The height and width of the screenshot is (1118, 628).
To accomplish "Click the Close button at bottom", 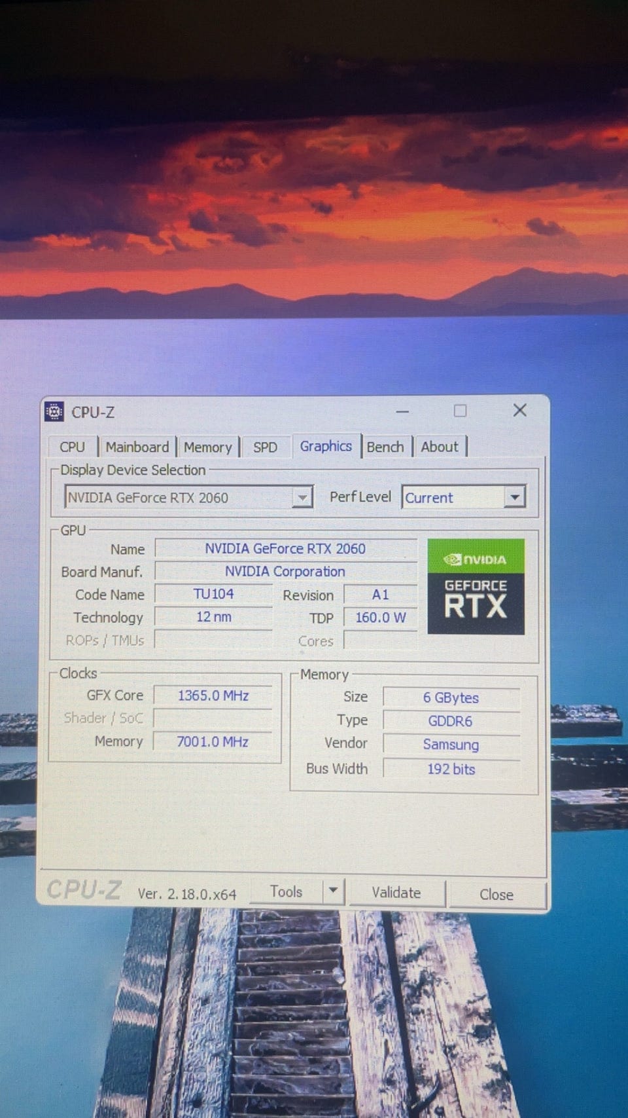I will (496, 895).
